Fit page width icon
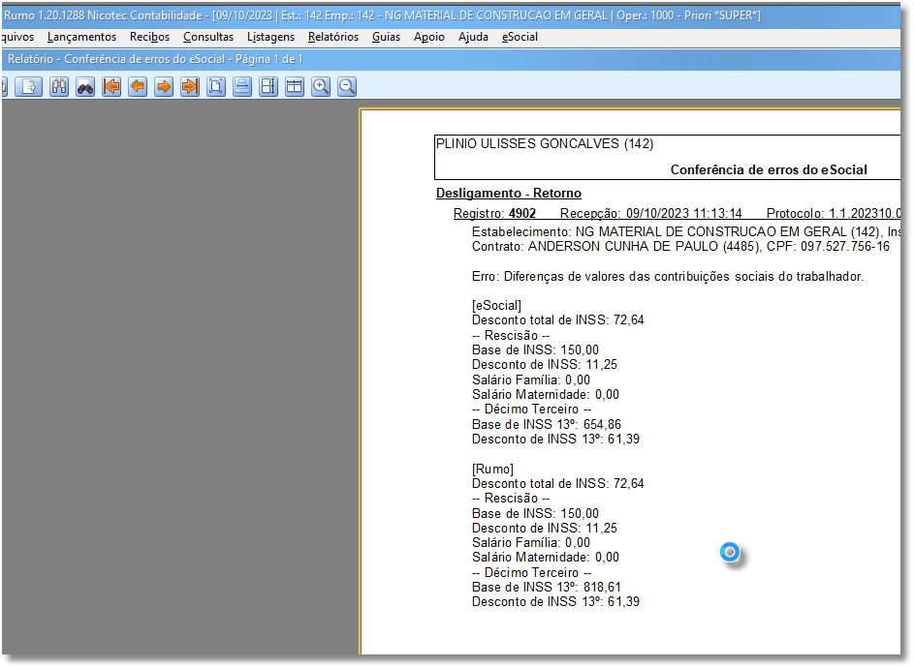 pos(242,87)
